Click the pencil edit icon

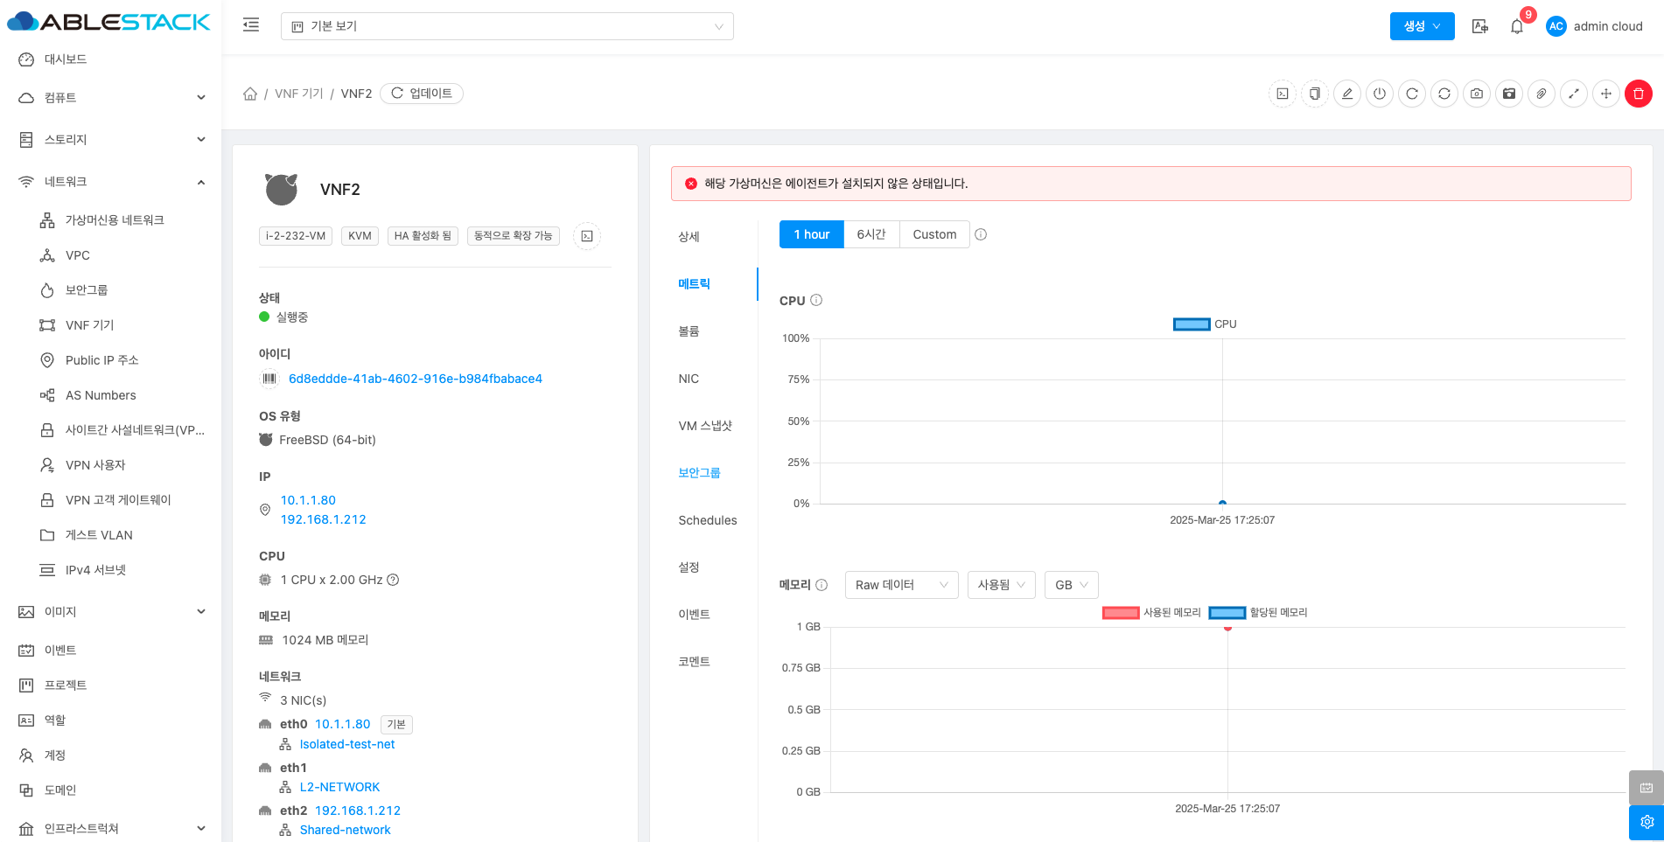[x=1347, y=94]
